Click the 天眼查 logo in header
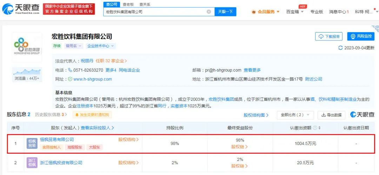Image resolution: width=379 pixels, height=175 pixels. tap(21, 9)
